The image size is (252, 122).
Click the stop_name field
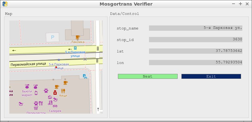[x=196, y=28]
